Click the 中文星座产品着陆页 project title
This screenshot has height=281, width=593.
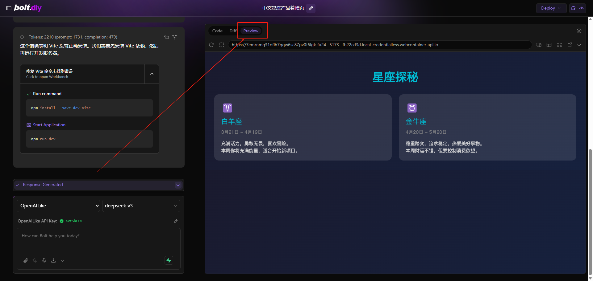283,8
